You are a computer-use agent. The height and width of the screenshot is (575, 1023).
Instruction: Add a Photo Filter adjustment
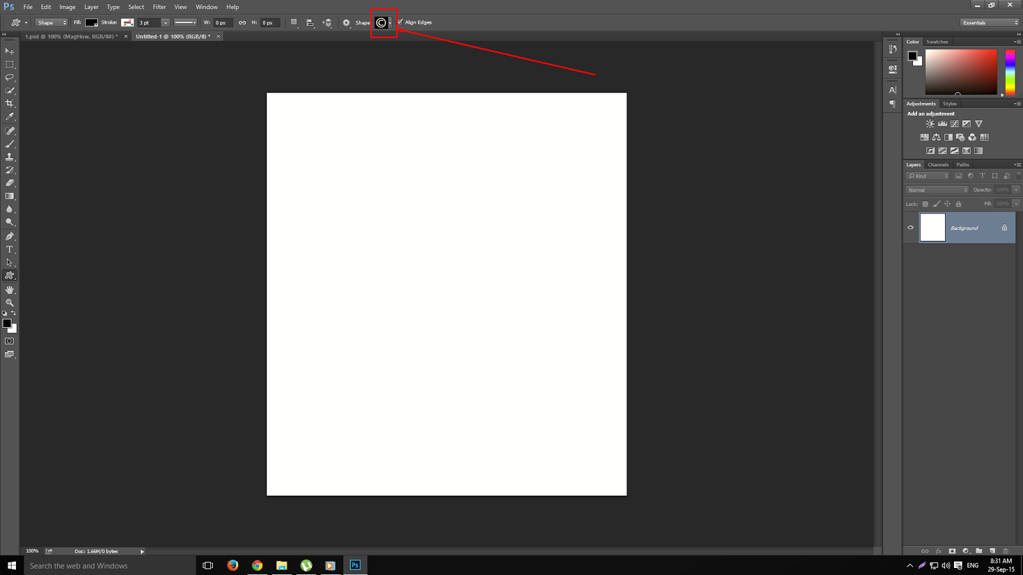(x=960, y=137)
